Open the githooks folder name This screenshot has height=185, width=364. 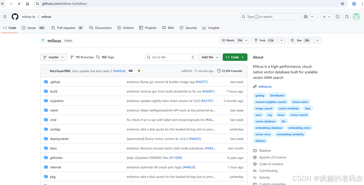(57, 158)
